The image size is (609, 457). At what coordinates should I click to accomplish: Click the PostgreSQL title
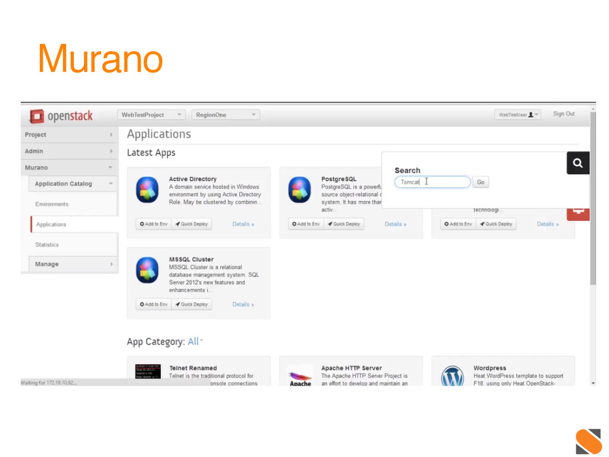coord(338,179)
